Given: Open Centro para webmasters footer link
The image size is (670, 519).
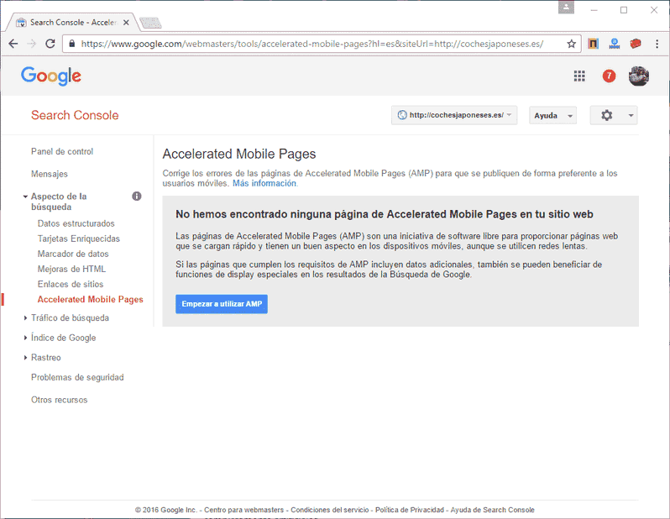Looking at the screenshot, I should coord(244,510).
